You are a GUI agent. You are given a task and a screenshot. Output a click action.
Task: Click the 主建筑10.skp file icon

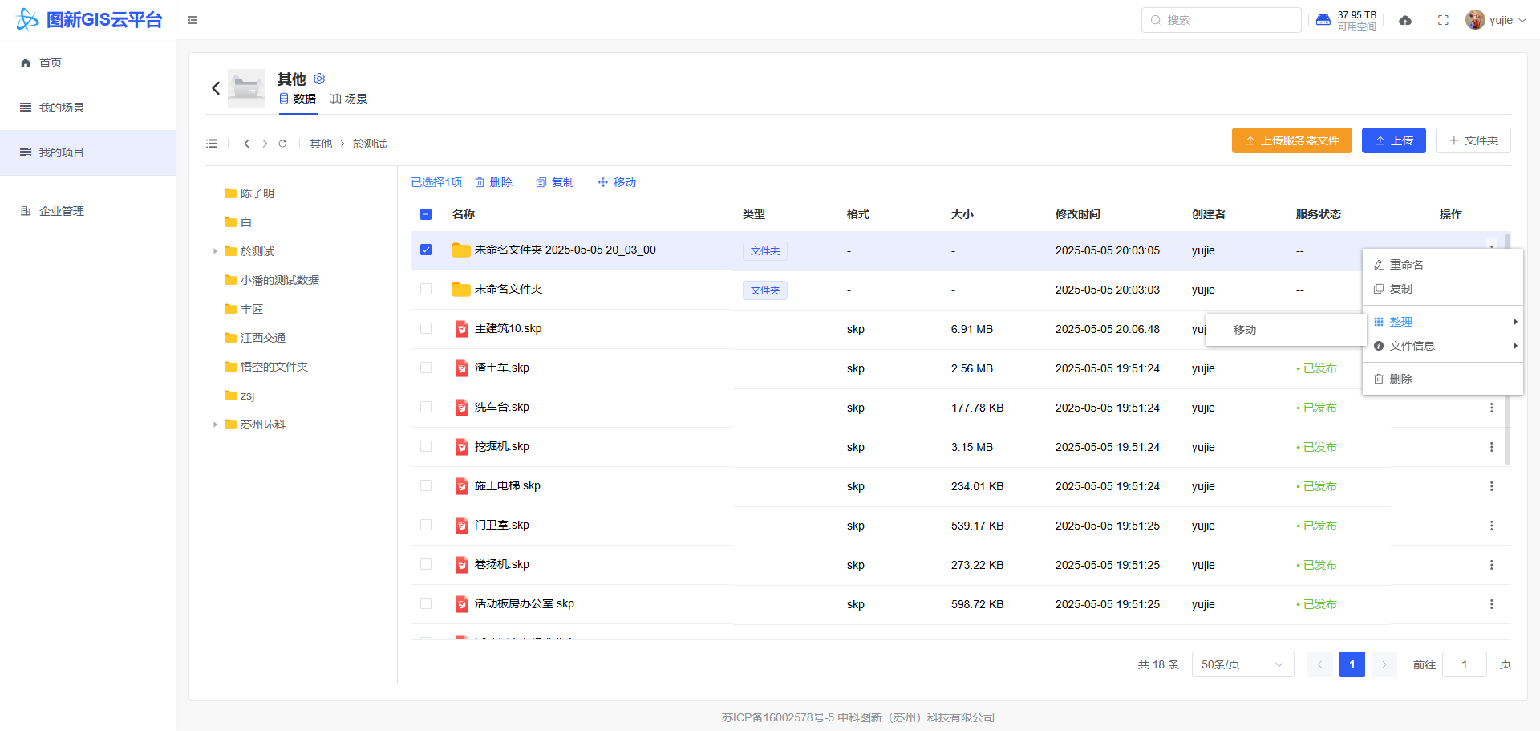point(461,329)
